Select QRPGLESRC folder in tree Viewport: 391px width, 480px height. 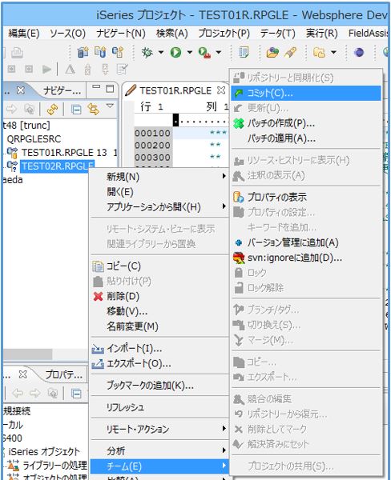[x=34, y=139]
